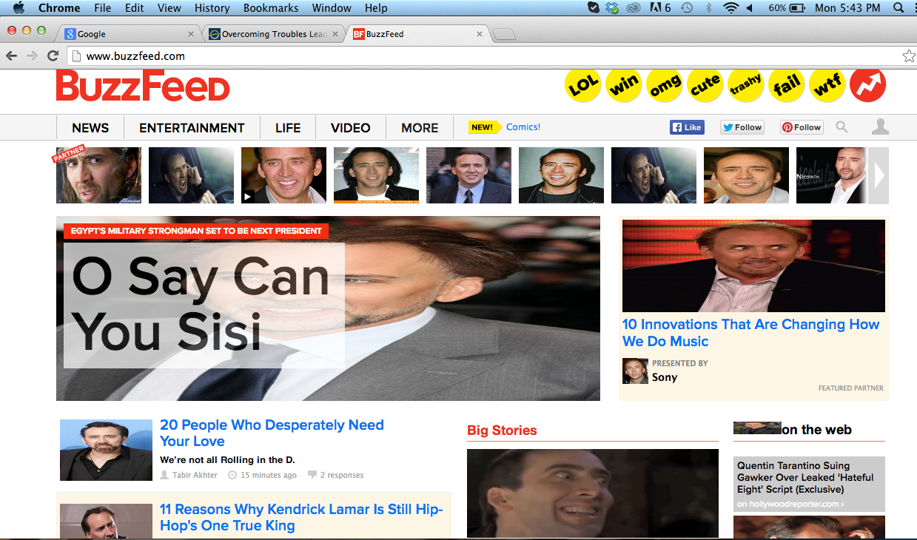
Task: Select the omg reaction badge
Action: coord(665,85)
